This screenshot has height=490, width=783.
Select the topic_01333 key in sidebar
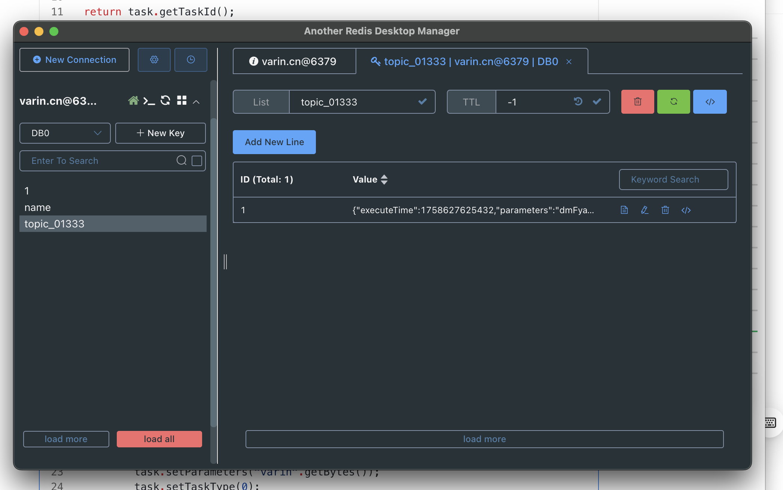click(x=113, y=224)
